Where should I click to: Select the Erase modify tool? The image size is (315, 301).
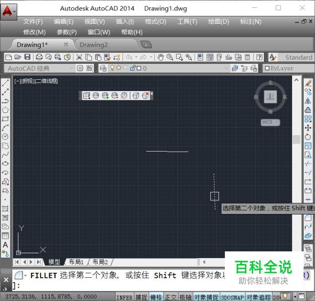pos(308,83)
